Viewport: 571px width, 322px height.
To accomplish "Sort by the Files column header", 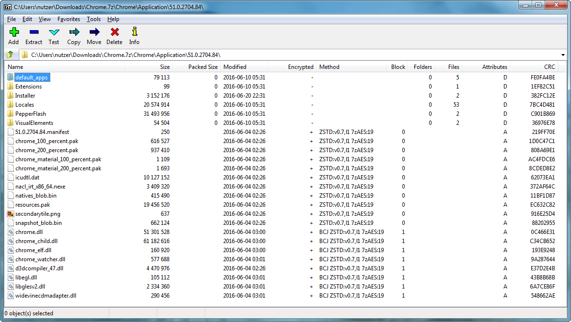I will (x=448, y=67).
